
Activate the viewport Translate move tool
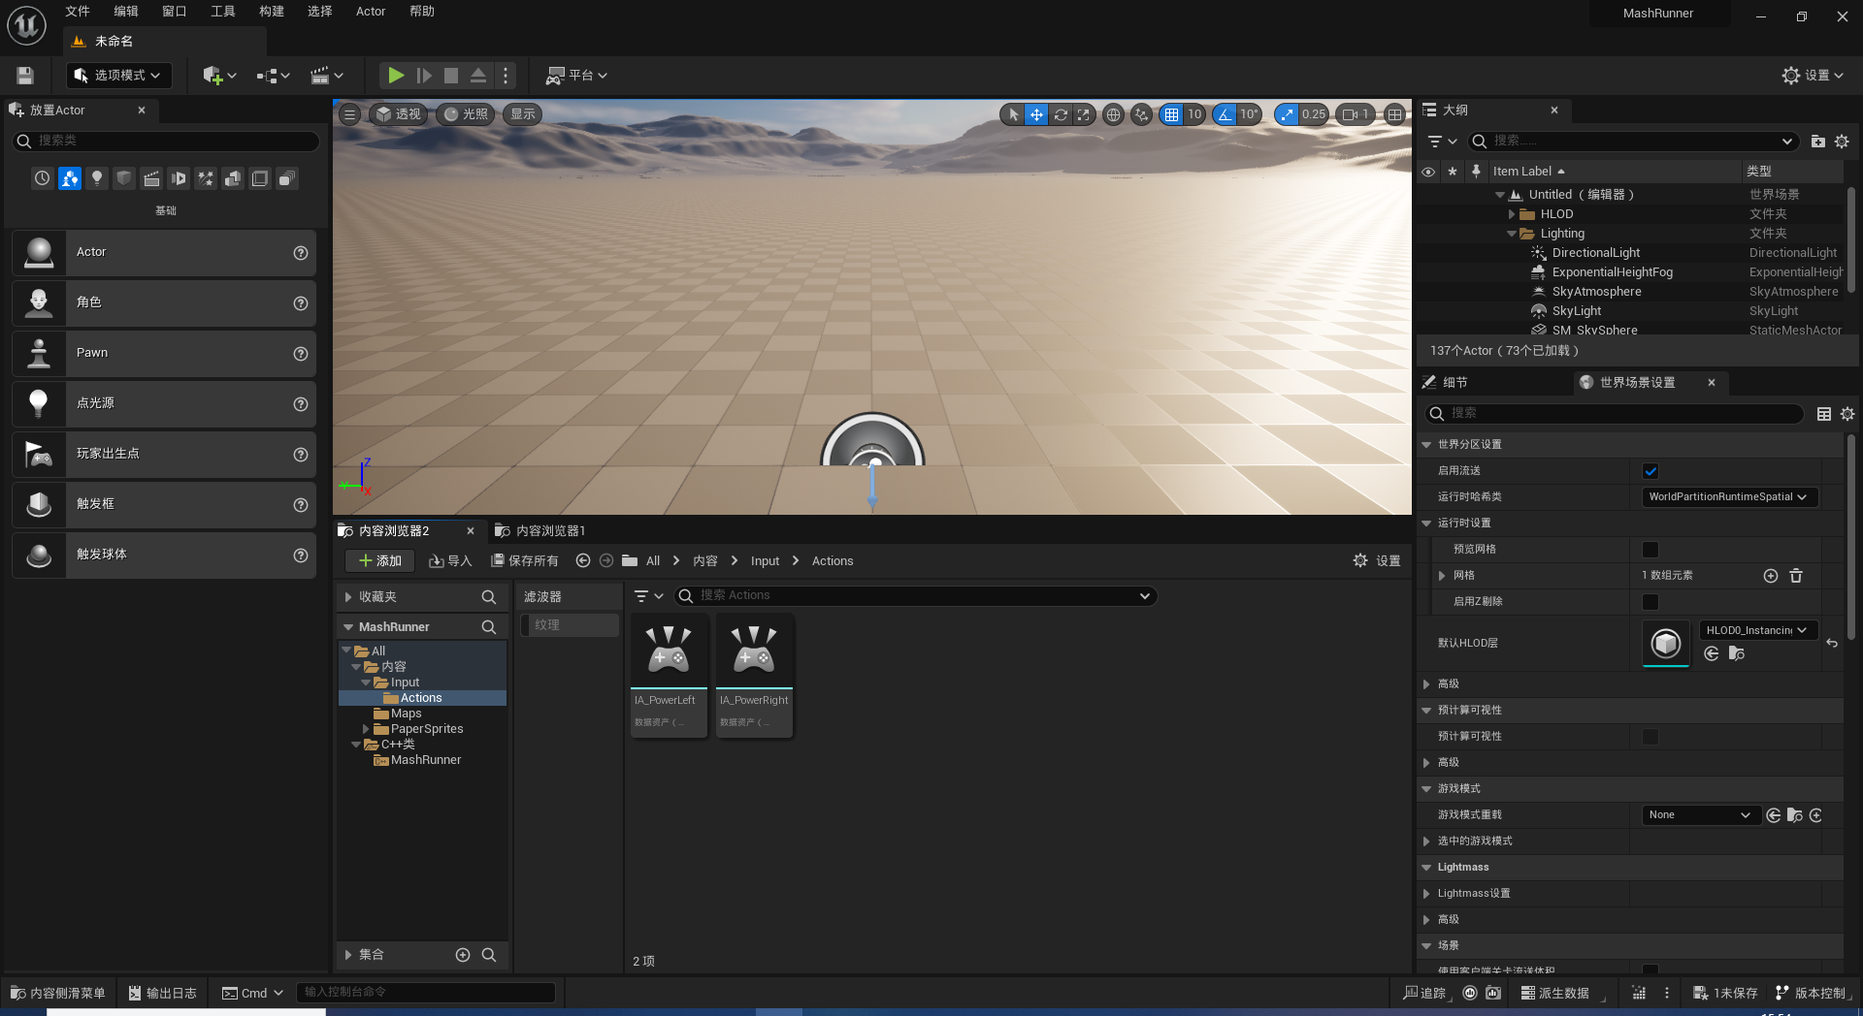pyautogui.click(x=1036, y=114)
